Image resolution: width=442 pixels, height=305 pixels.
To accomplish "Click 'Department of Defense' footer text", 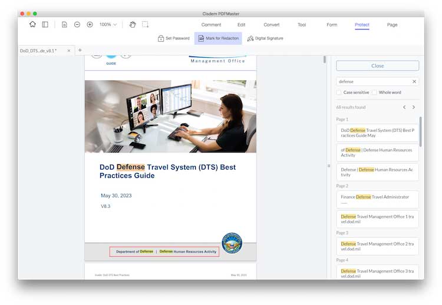I will click(135, 251).
